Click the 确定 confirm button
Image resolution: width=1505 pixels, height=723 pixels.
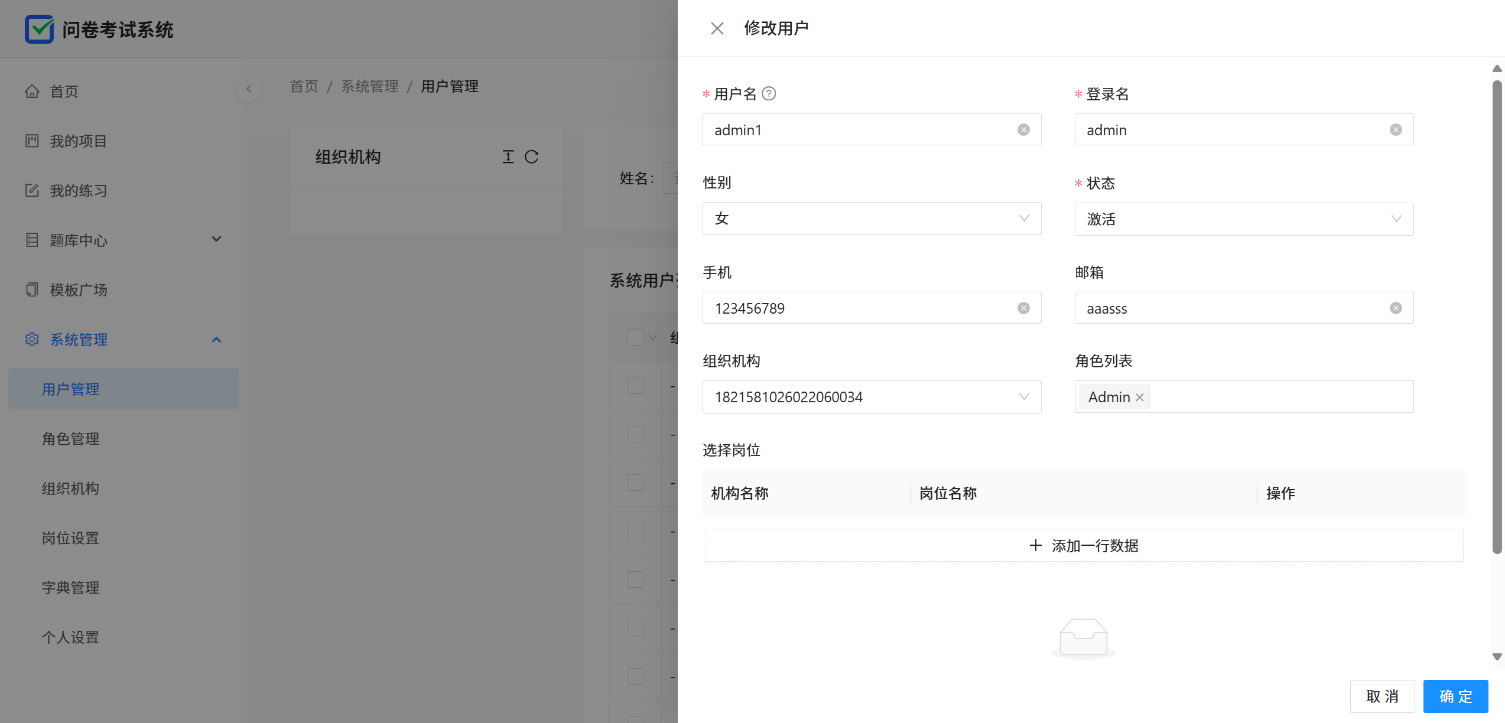pos(1455,696)
